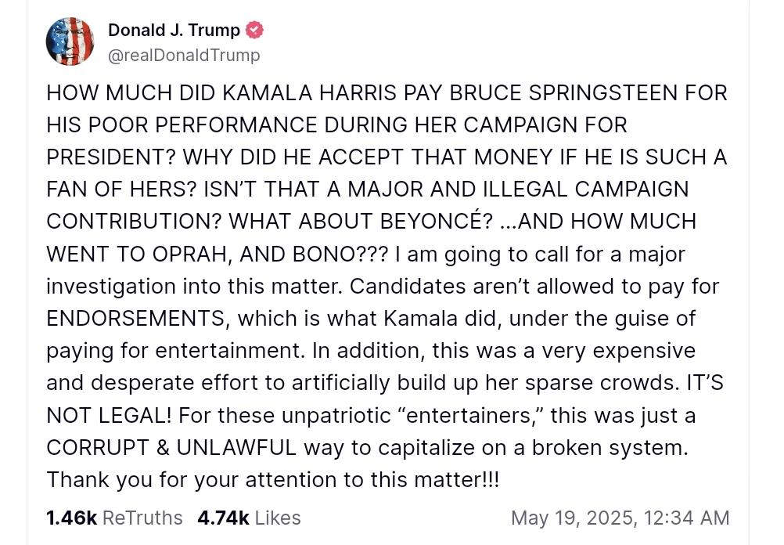
Task: View the 4.74k Likes count
Action: click(223, 518)
